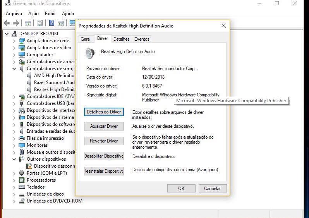Click the Atualizar Driver button
Screen dimensions: 309x218
click(x=104, y=126)
